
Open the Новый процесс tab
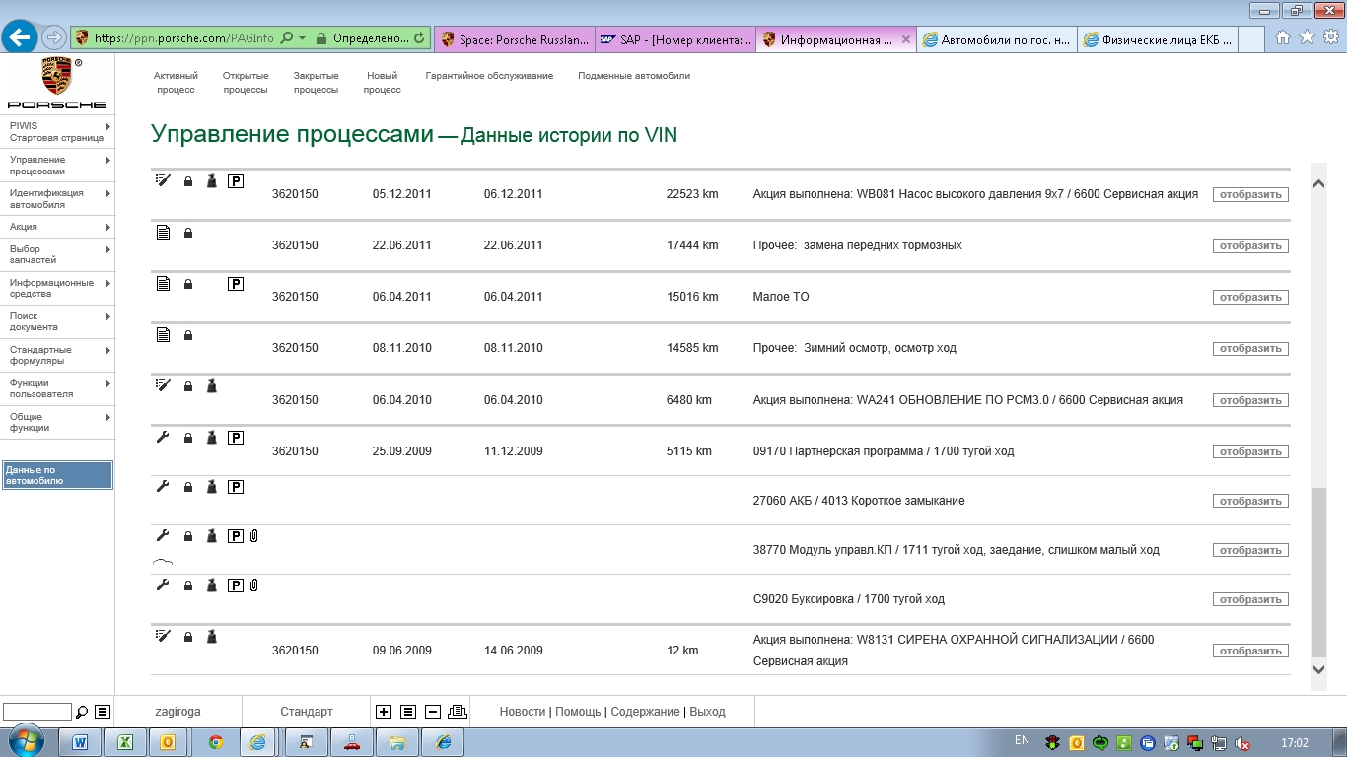coord(383,83)
